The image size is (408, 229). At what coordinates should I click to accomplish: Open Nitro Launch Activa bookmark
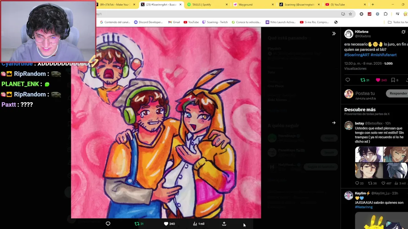click(280, 22)
